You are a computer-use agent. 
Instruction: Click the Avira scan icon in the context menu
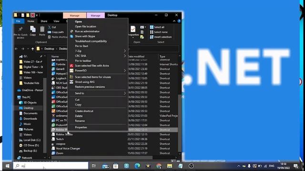click(71, 66)
